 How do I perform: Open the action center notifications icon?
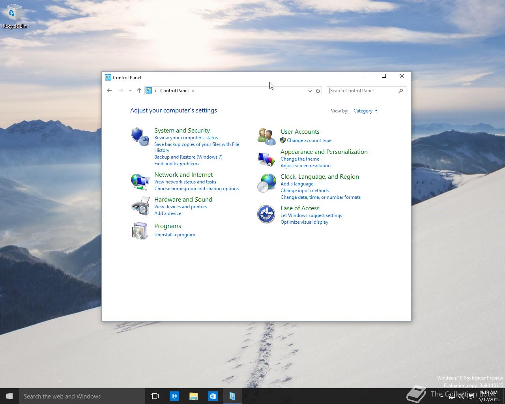[x=471, y=396]
